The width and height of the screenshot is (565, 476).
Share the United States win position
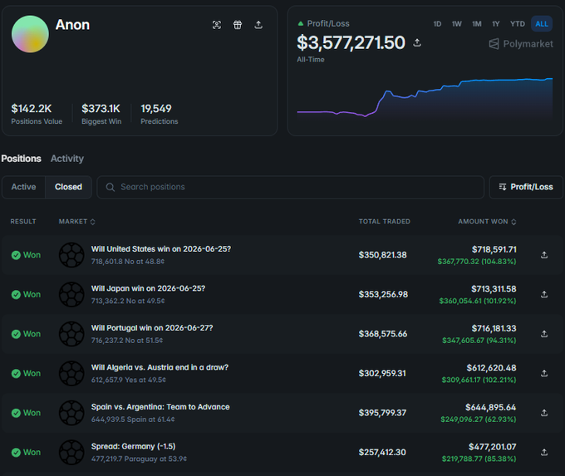point(544,255)
